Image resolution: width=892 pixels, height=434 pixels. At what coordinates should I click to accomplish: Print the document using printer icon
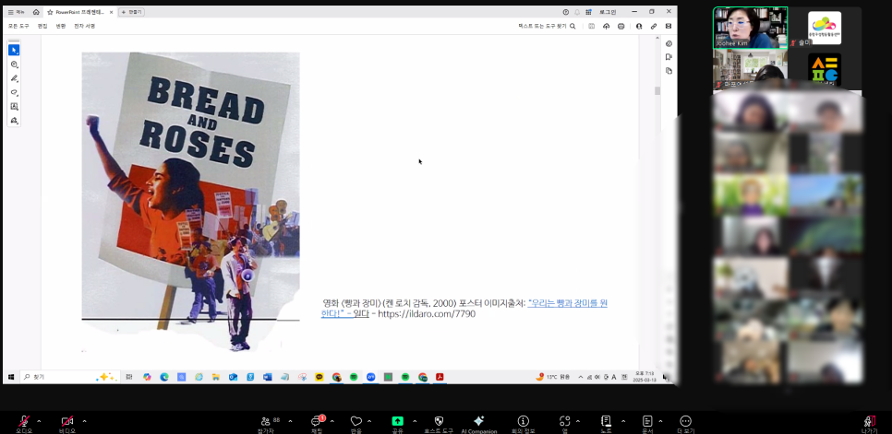(x=621, y=26)
